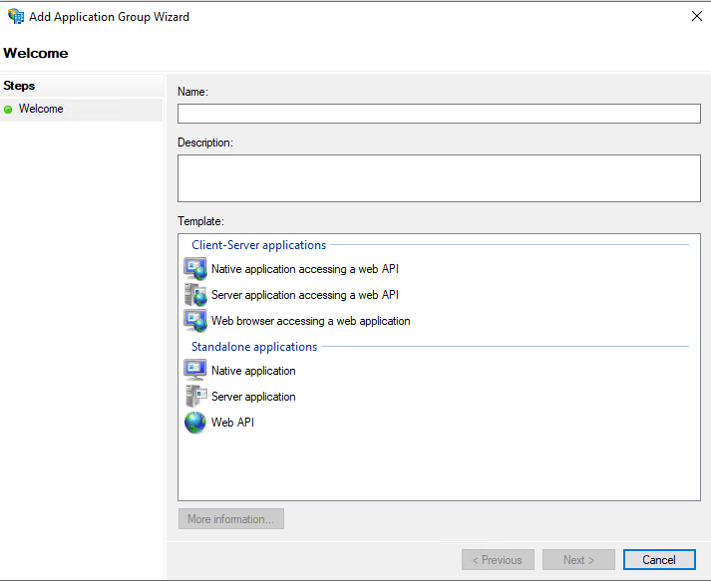Click the standalone Server application tower icon

tap(195, 397)
